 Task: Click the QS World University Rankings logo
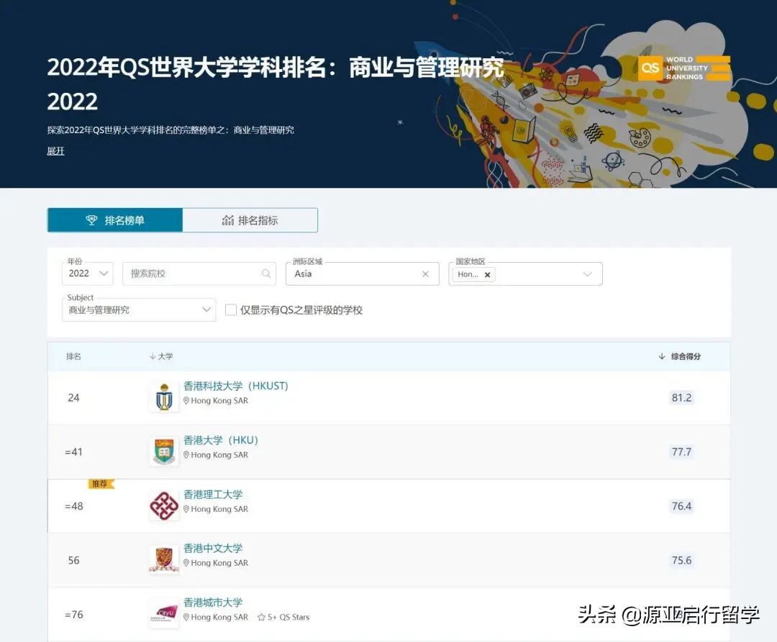[683, 68]
